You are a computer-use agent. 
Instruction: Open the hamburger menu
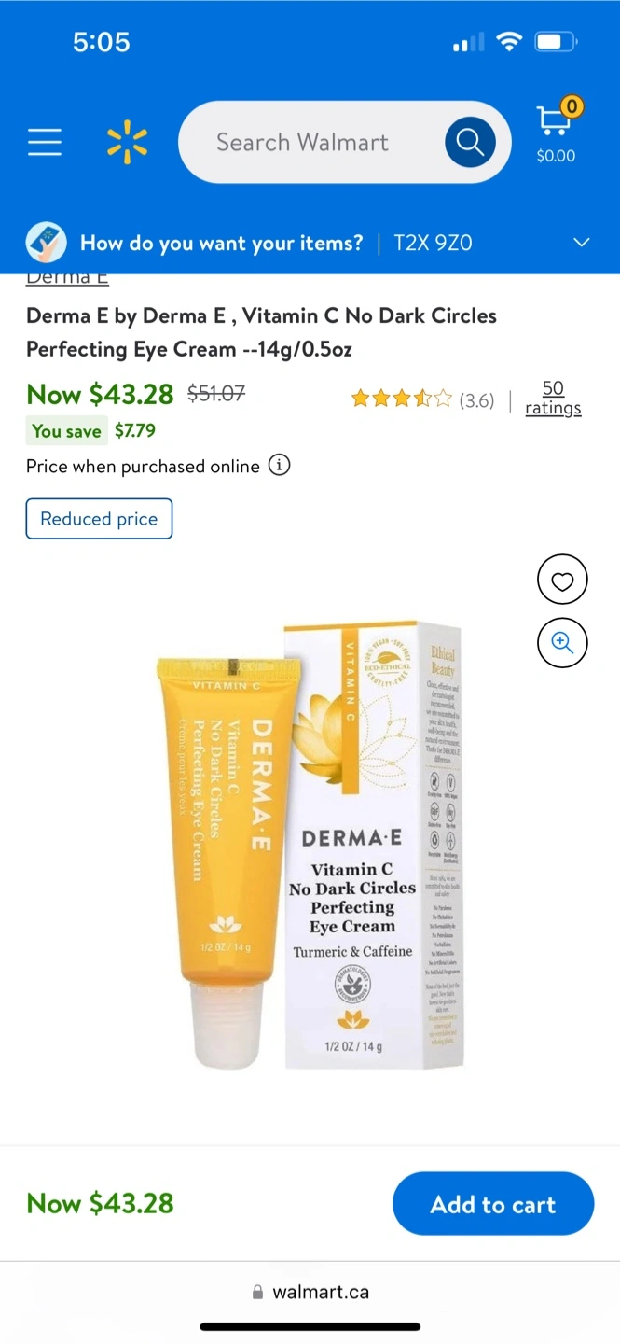point(44,142)
